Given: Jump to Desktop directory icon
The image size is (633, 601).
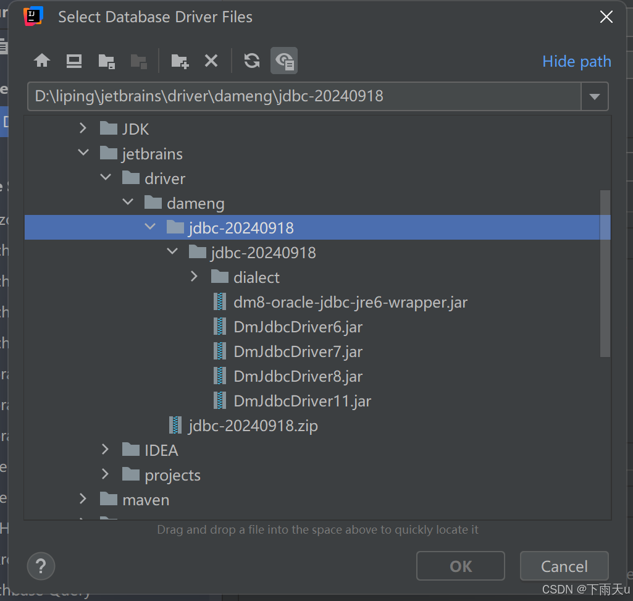Looking at the screenshot, I should tap(74, 61).
